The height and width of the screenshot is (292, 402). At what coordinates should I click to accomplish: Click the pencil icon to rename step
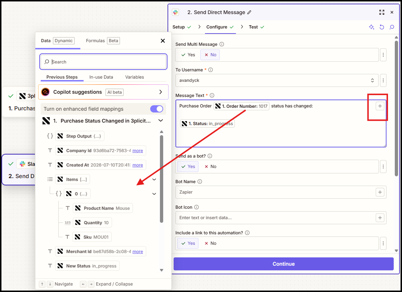point(249,12)
